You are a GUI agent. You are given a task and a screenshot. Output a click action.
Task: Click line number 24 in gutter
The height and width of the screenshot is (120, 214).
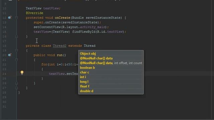pos(4,74)
